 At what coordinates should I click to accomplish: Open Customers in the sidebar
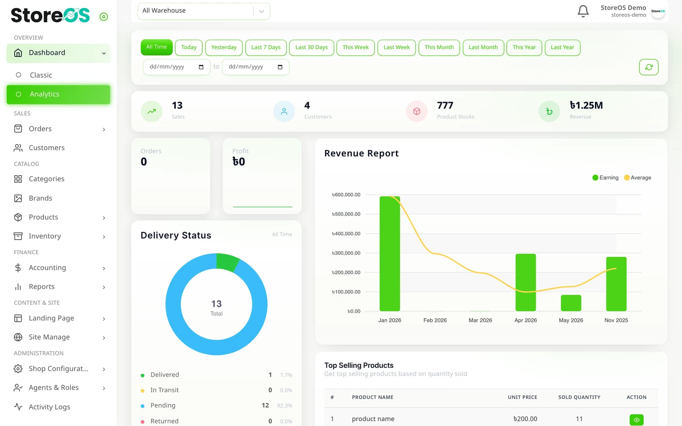pyautogui.click(x=58, y=148)
